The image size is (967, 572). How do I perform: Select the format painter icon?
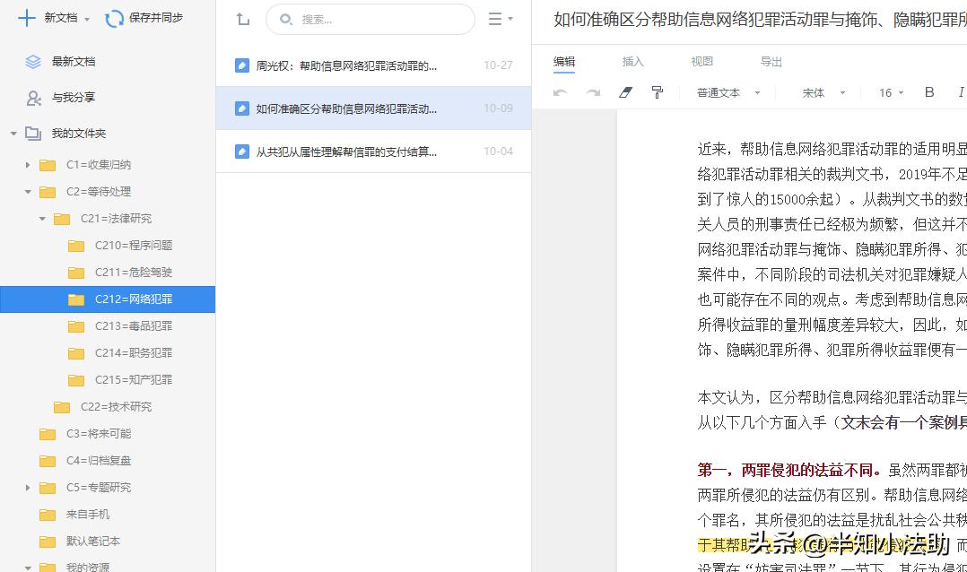point(658,92)
